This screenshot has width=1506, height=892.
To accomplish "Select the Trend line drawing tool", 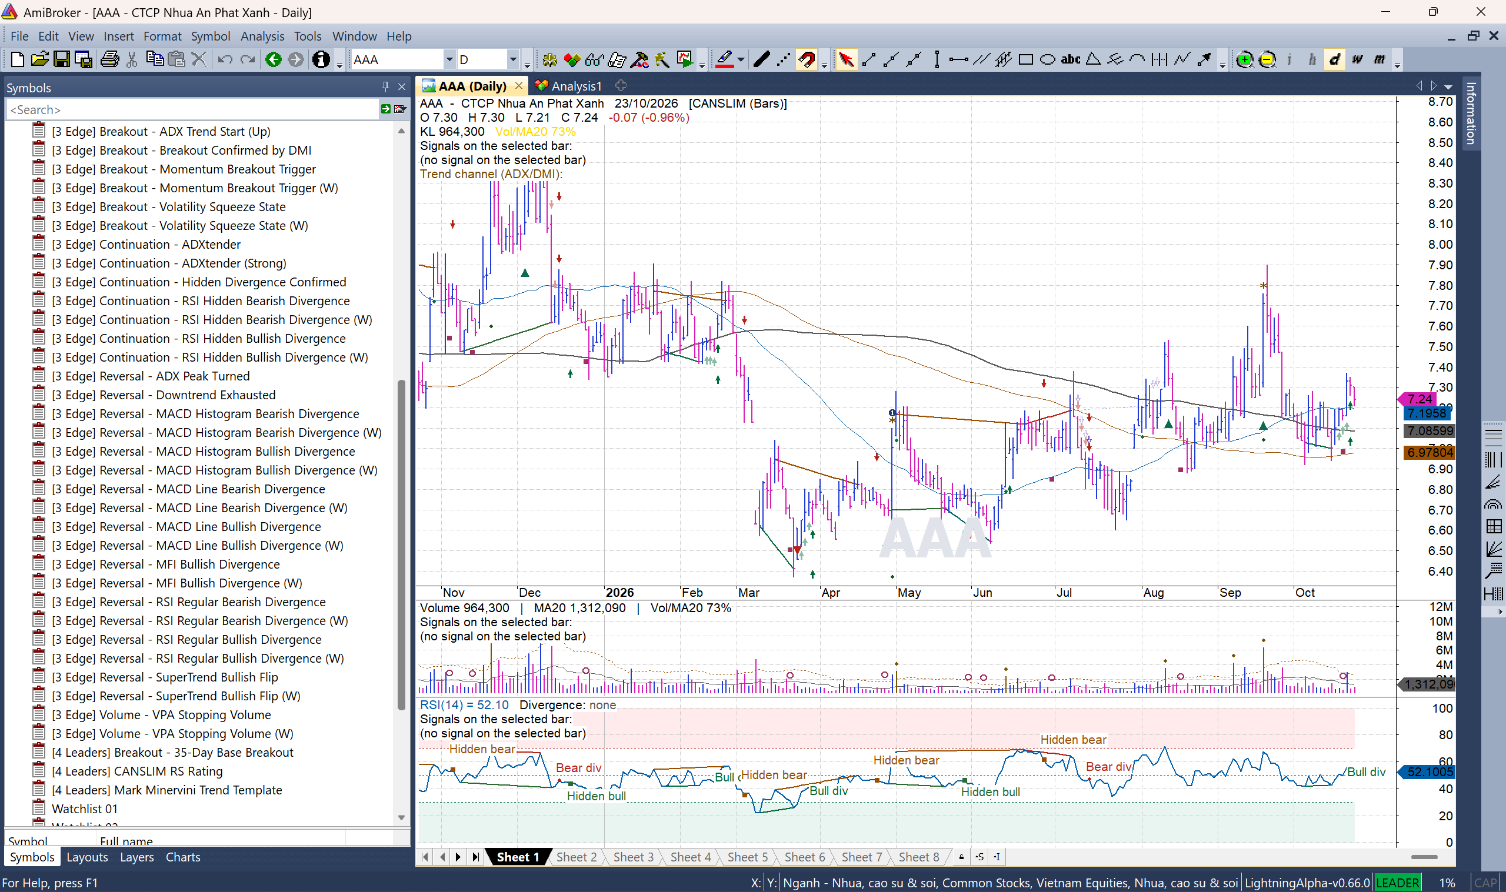I will [869, 59].
